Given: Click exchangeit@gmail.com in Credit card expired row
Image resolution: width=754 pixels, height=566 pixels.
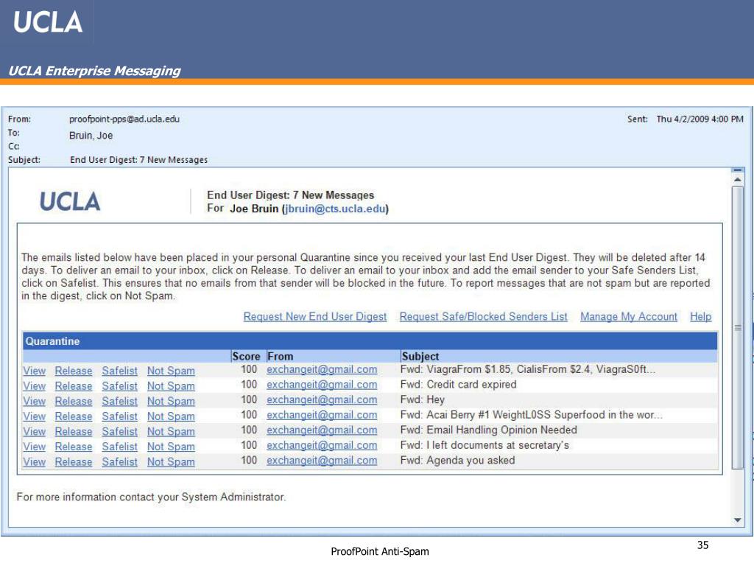Looking at the screenshot, I should [322, 385].
